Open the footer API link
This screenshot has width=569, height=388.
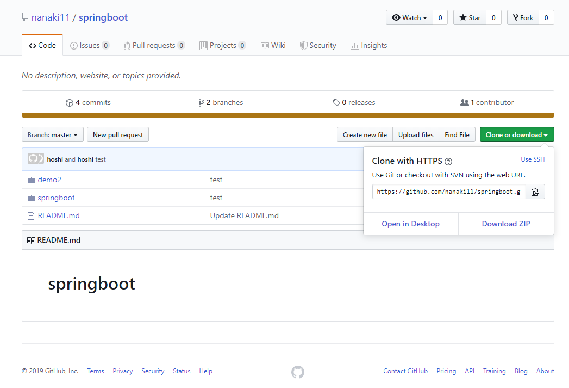(470, 371)
